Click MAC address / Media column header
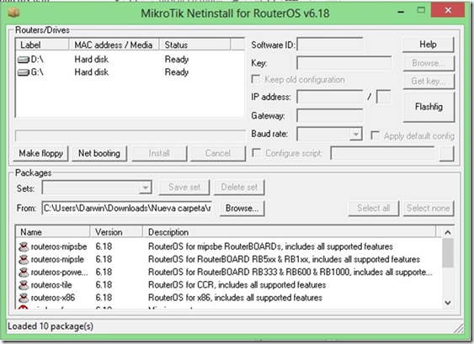Image resolution: width=474 pixels, height=344 pixels. point(114,45)
